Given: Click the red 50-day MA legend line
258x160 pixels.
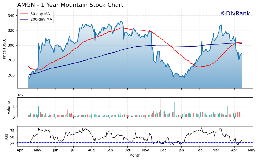Looking at the screenshot, I should (24, 14).
